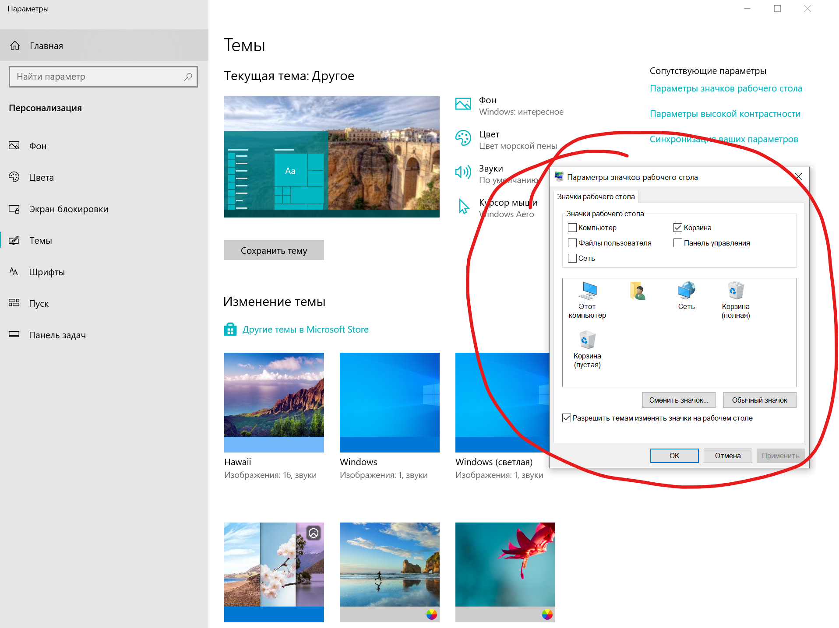Screen dimensions: 839x628
Task: Click the Фон picture icon beside the theme preview
Action: [463, 104]
